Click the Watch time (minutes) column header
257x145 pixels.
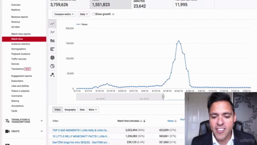point(128,121)
